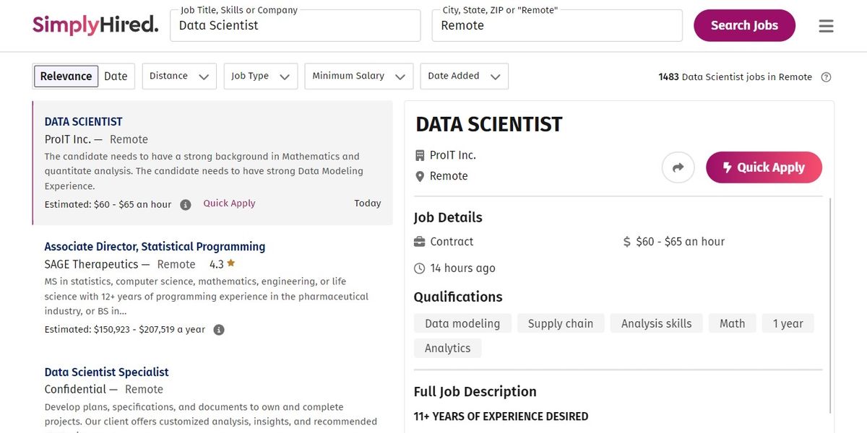Click the job title search field
Viewport: 867px width, 433px height.
tap(296, 26)
